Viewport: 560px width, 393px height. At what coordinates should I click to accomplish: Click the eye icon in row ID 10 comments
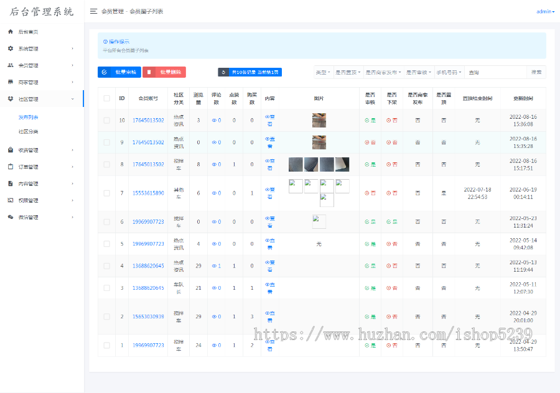click(x=213, y=120)
